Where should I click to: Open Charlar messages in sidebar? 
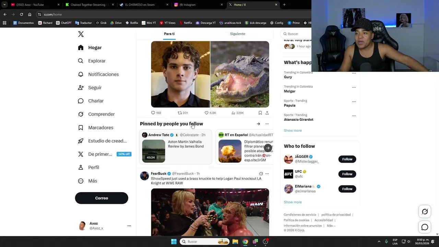pos(91,101)
